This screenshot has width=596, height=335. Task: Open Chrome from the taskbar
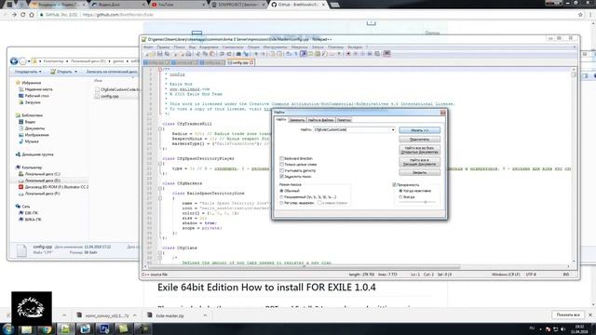click(x=47, y=328)
